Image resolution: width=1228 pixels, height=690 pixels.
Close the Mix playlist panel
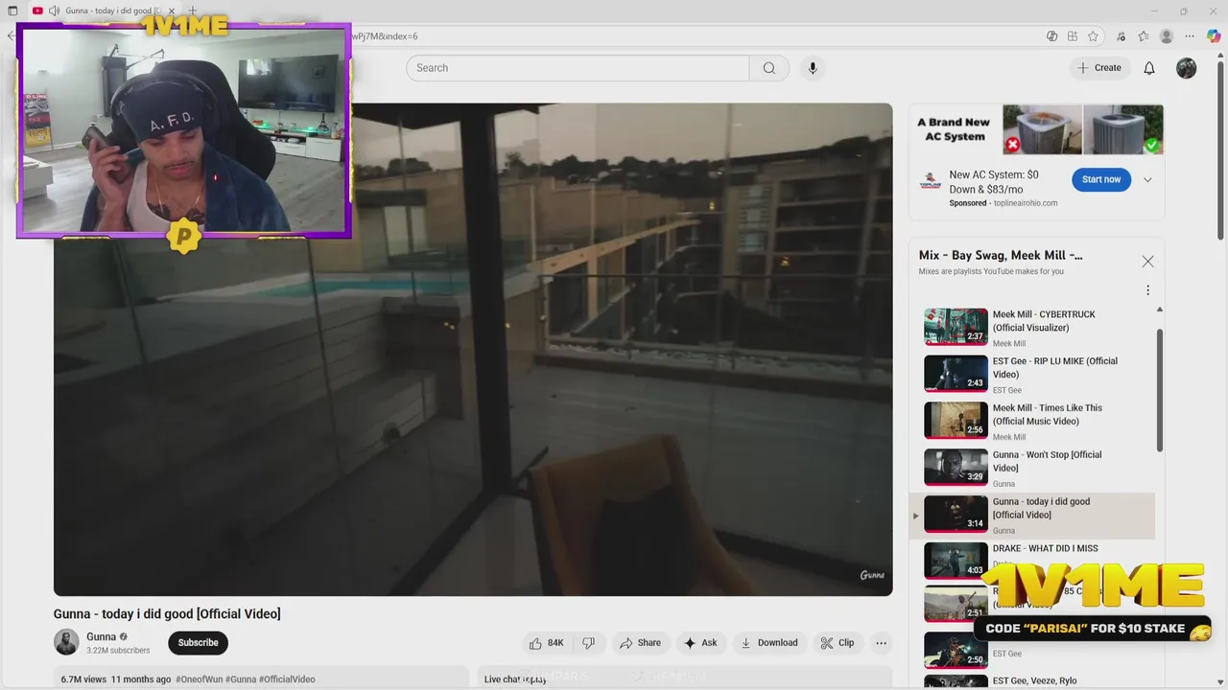[1147, 262]
